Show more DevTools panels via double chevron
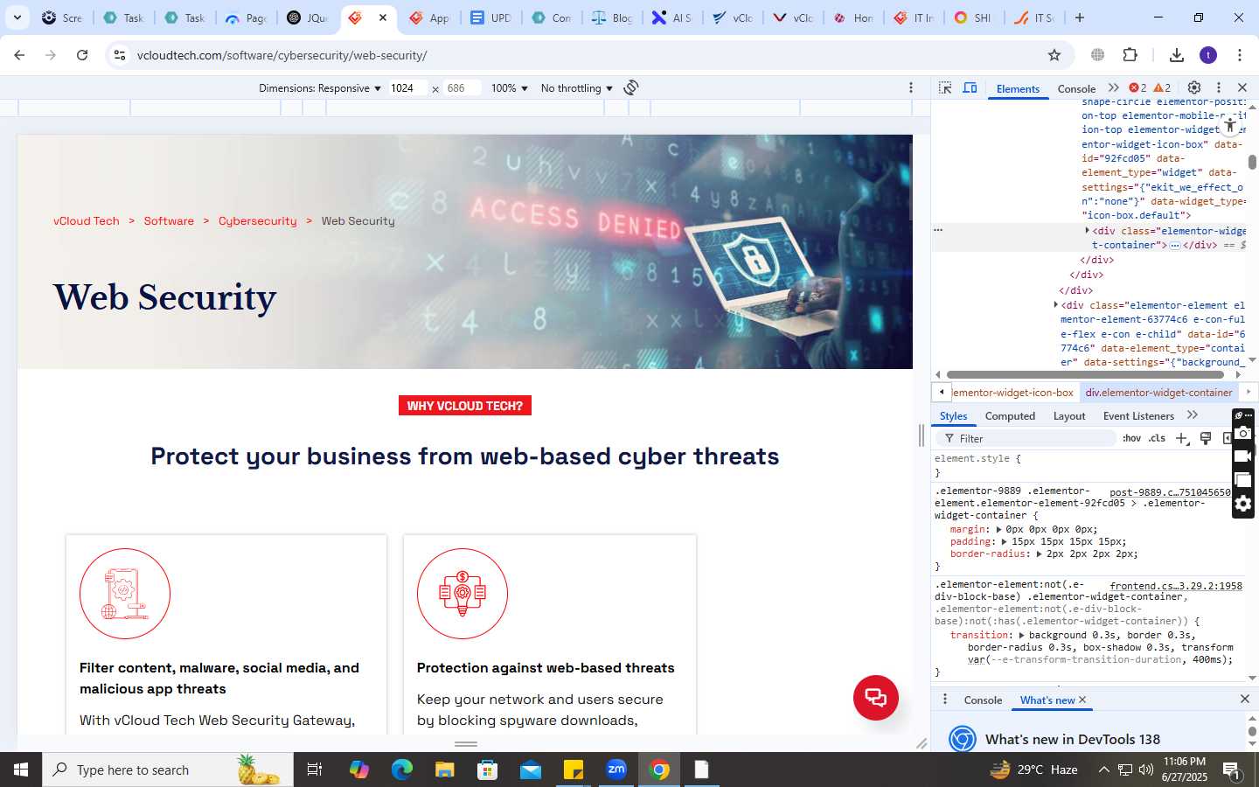This screenshot has height=787, width=1259. click(1113, 87)
